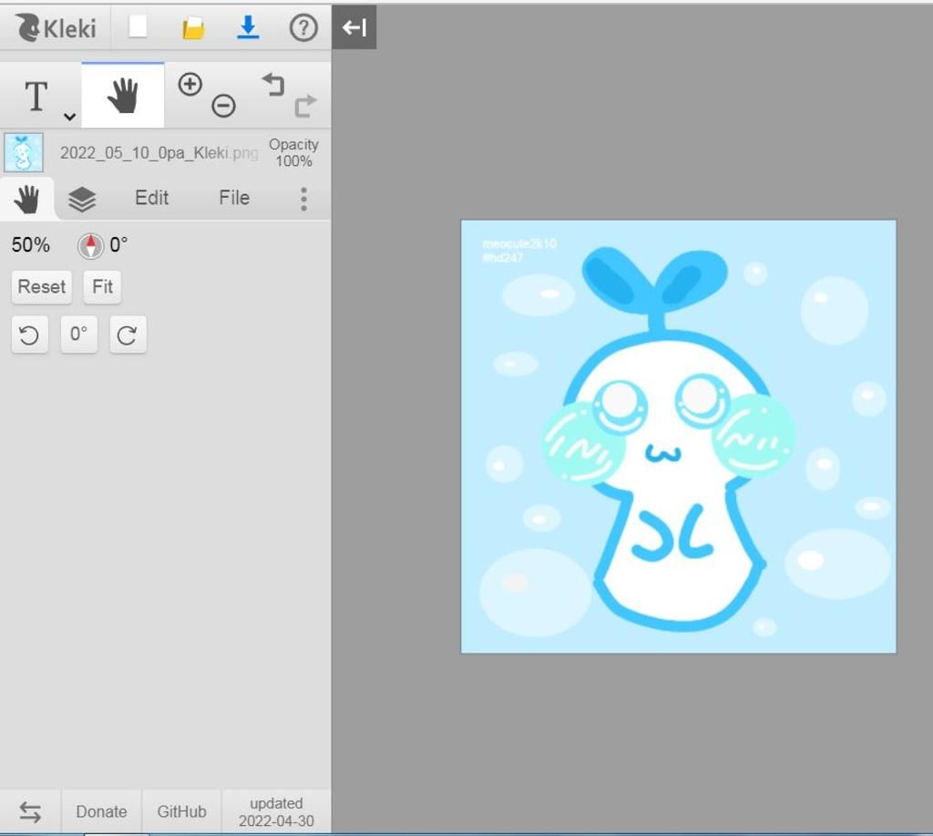Swap panel side with arrows icon
Screen dimensions: 933x836
pyautogui.click(x=30, y=811)
